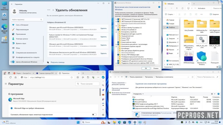223x125 pixels.
Task: Open Edge three-dots settings menu
Action: pos(98,77)
